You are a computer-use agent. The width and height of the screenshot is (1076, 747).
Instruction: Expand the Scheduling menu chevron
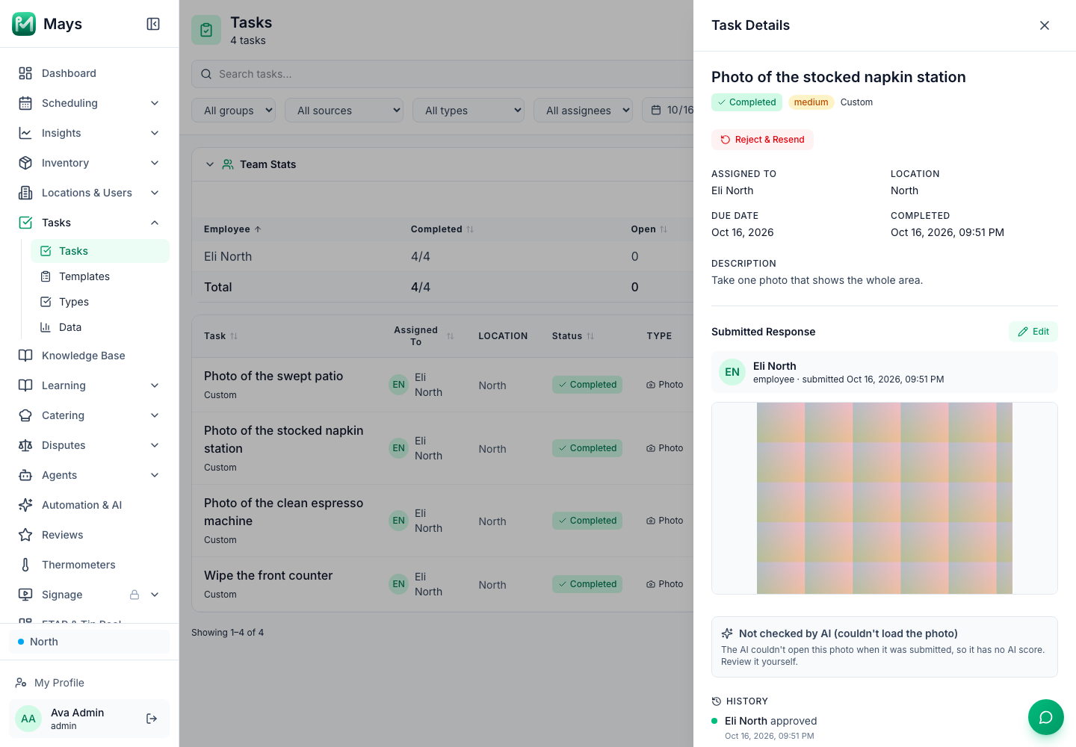click(x=155, y=103)
